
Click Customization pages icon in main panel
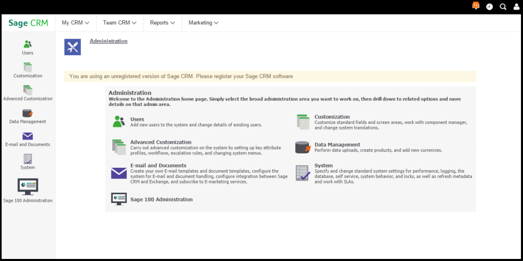[303, 121]
